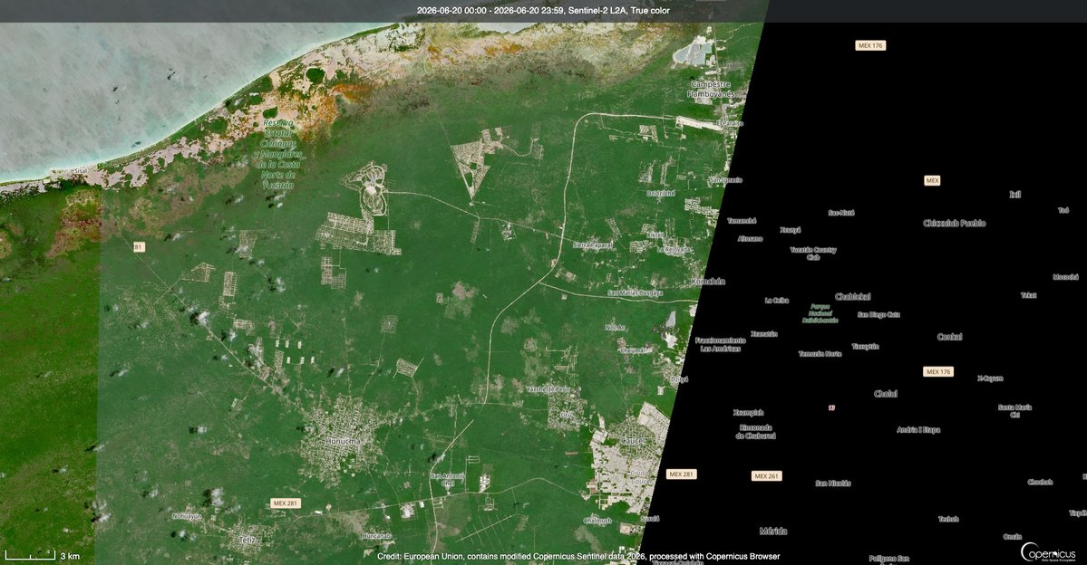The width and height of the screenshot is (1087, 565).
Task: Click the San Ignacio label
Action: pyautogui.click(x=725, y=180)
